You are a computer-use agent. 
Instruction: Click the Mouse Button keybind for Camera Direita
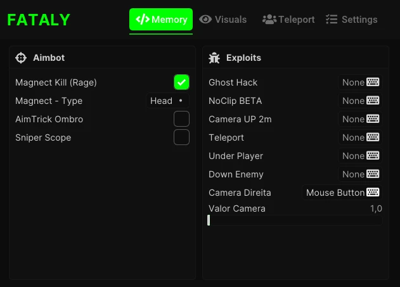(335, 193)
